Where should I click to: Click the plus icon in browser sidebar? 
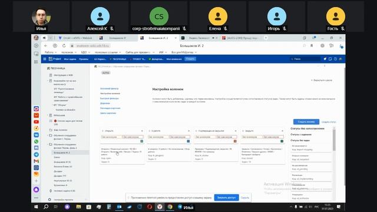pyautogui.click(x=37, y=181)
